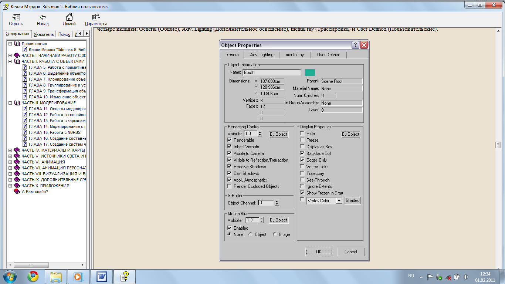Open the volume speaker tray icon
The image size is (505, 284).
[466, 277]
